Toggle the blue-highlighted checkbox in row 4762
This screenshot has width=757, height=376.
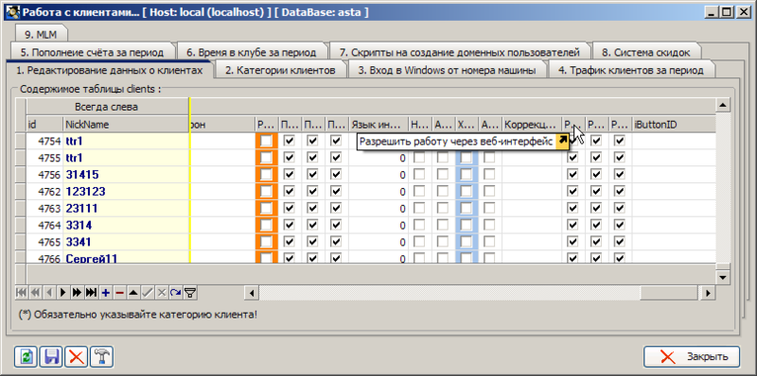point(467,192)
